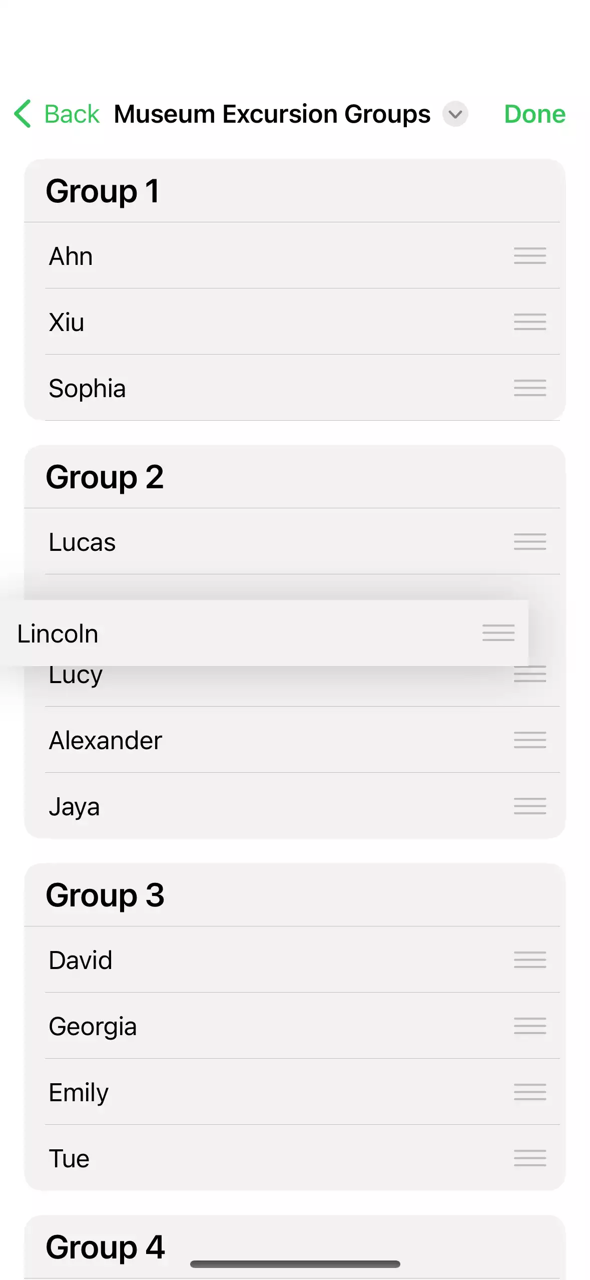The width and height of the screenshot is (590, 1280).
Task: Tap the drag handle next to David
Action: pyautogui.click(x=529, y=960)
